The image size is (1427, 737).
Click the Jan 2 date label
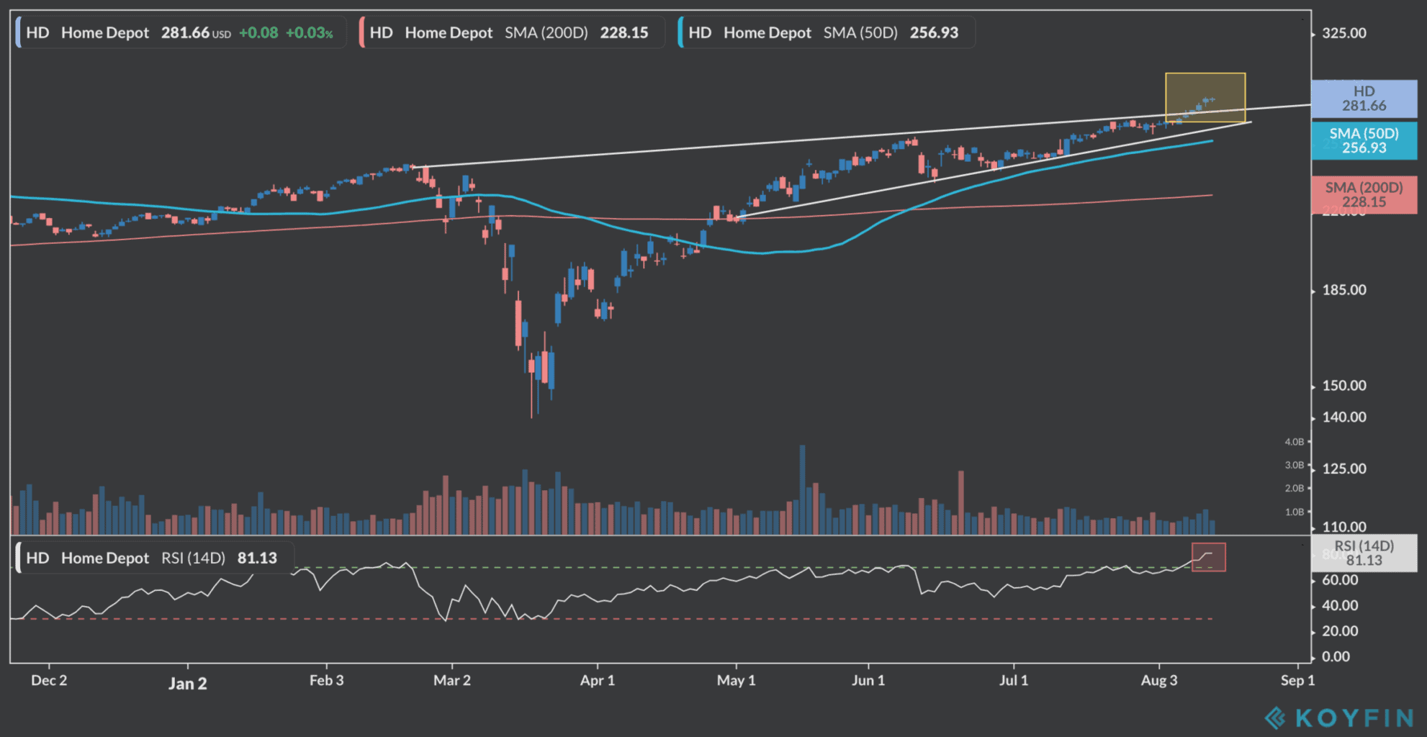[187, 684]
